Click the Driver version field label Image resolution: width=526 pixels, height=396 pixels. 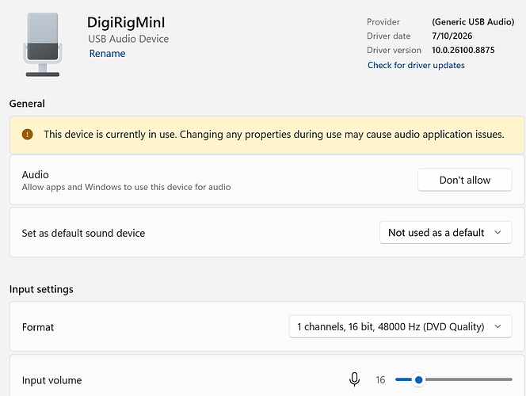pos(394,51)
